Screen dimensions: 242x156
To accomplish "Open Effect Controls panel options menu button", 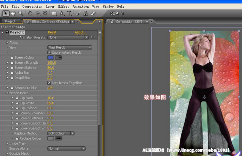I will [x=100, y=22].
